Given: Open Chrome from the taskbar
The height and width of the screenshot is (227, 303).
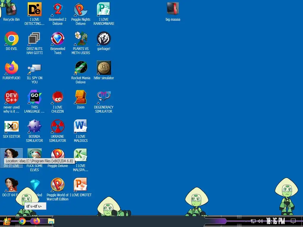Looking at the screenshot, I should pyautogui.click(x=22, y=221).
